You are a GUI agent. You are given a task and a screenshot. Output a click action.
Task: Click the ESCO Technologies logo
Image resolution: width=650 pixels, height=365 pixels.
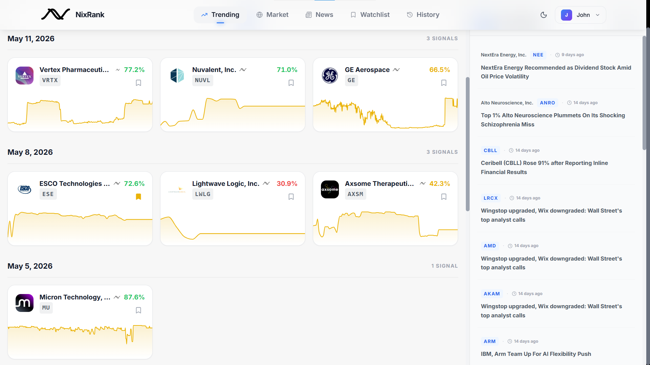pyautogui.click(x=24, y=189)
